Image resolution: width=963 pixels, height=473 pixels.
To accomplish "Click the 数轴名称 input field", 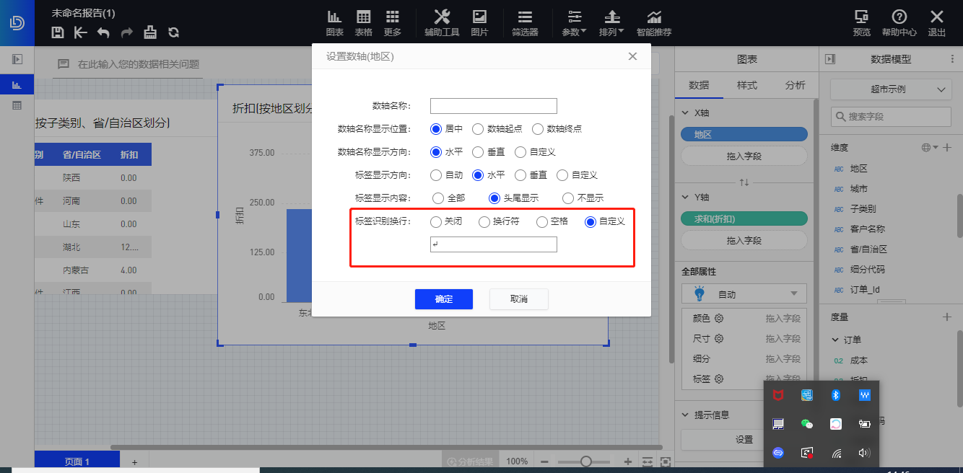I will pos(493,105).
